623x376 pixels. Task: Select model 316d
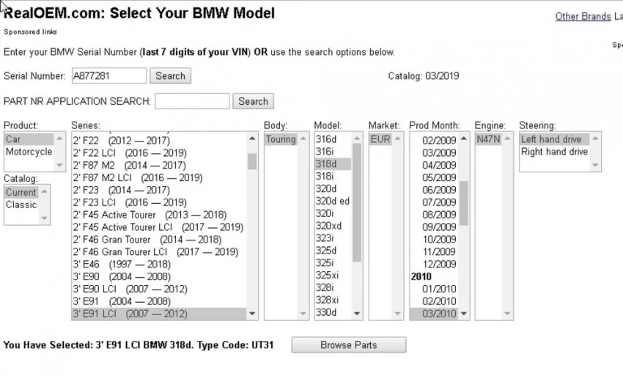(x=333, y=139)
